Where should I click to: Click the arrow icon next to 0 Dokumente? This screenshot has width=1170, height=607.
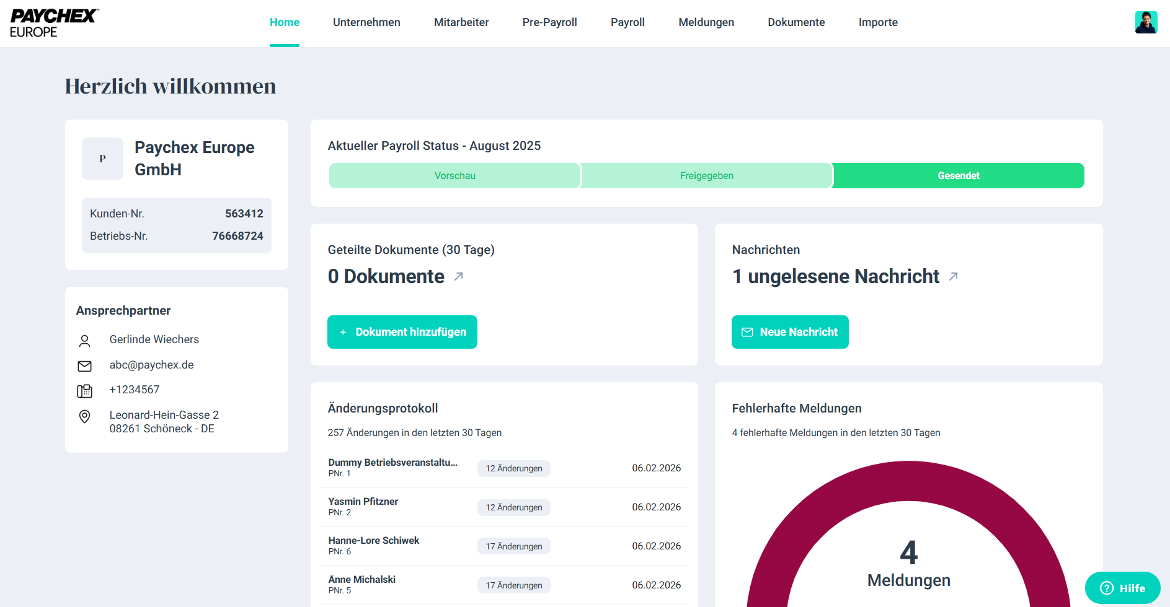coord(459,276)
